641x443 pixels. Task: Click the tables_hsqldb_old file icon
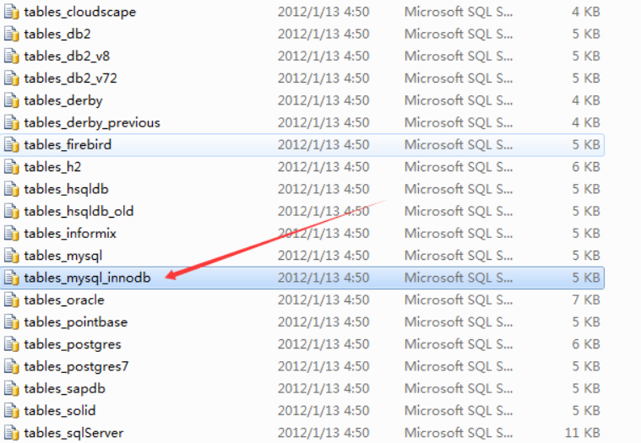(12, 211)
